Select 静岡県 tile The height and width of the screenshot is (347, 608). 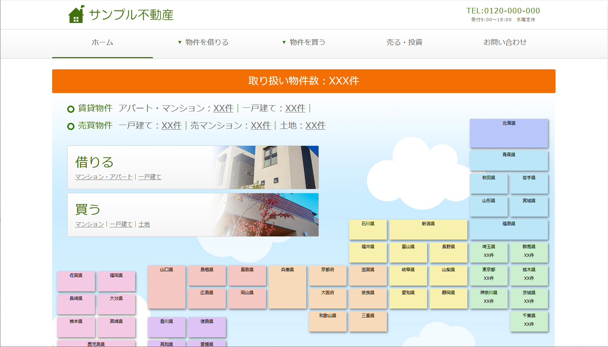point(448,299)
